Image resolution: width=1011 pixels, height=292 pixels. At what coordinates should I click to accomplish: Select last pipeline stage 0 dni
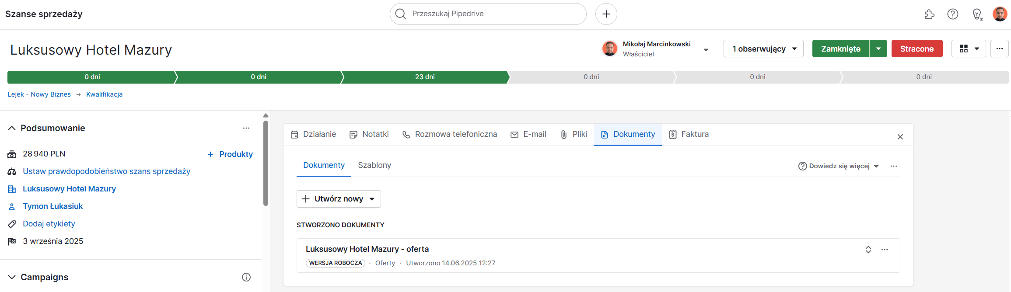924,77
